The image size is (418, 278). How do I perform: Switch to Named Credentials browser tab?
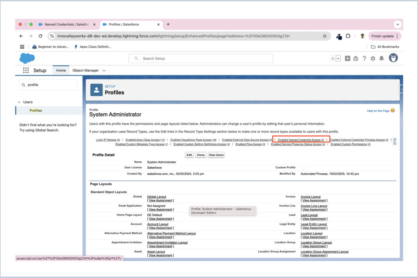(x=67, y=24)
